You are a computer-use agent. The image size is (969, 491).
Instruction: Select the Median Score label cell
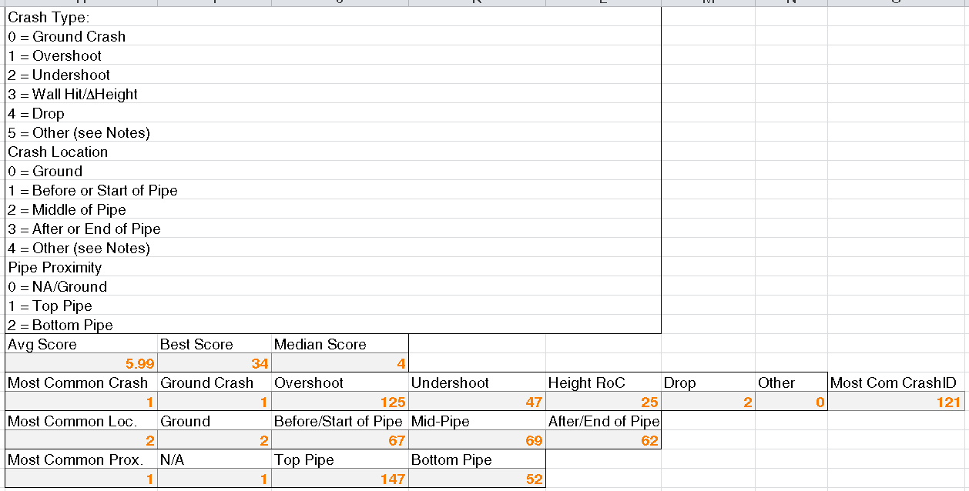[340, 344]
